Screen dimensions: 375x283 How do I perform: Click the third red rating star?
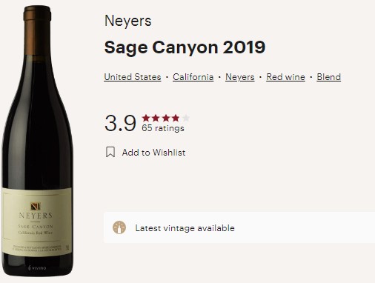166,118
